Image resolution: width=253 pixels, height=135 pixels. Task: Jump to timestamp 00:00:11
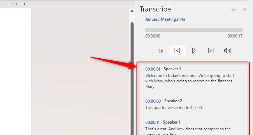point(152,123)
